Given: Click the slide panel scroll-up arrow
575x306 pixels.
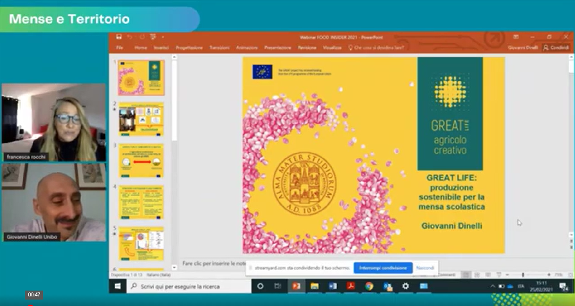Looking at the screenshot, I should (x=174, y=57).
